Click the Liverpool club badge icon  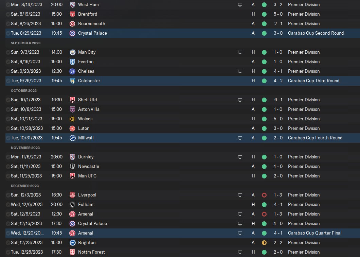[x=72, y=195]
